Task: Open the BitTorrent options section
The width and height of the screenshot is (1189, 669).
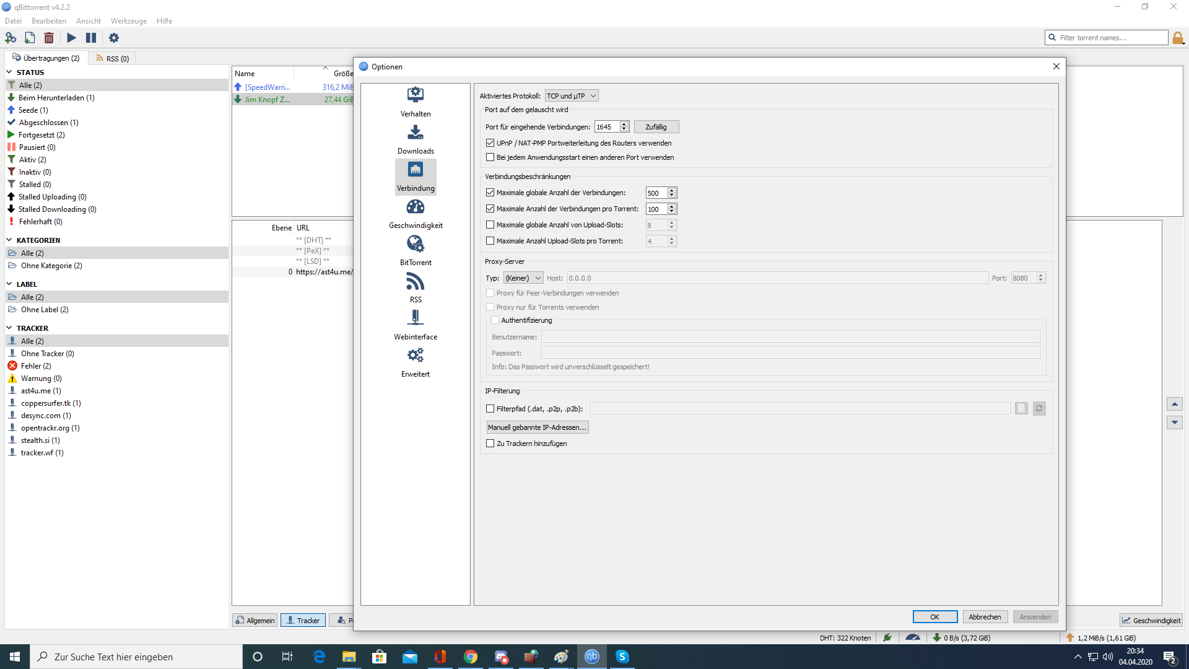Action: point(416,250)
